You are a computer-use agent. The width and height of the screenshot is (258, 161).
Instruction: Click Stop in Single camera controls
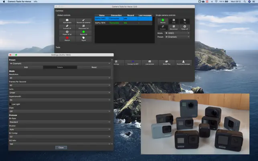tap(174, 21)
